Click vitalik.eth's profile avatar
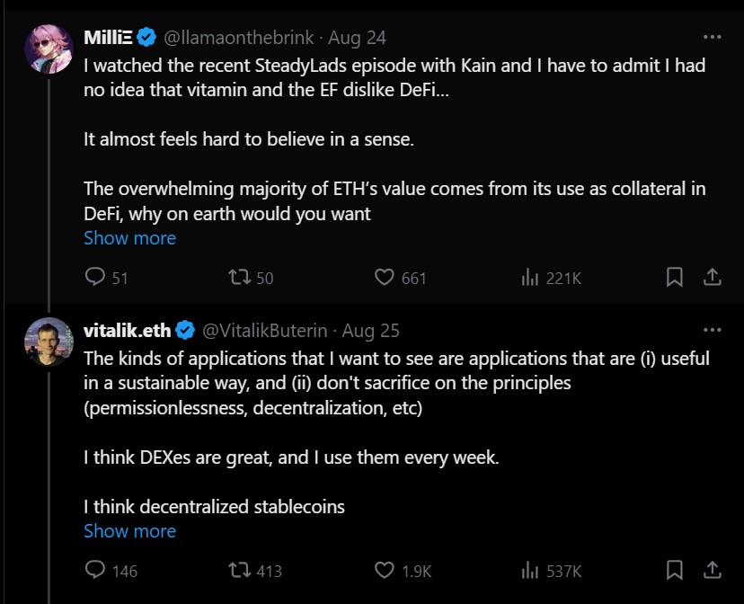 click(x=49, y=342)
